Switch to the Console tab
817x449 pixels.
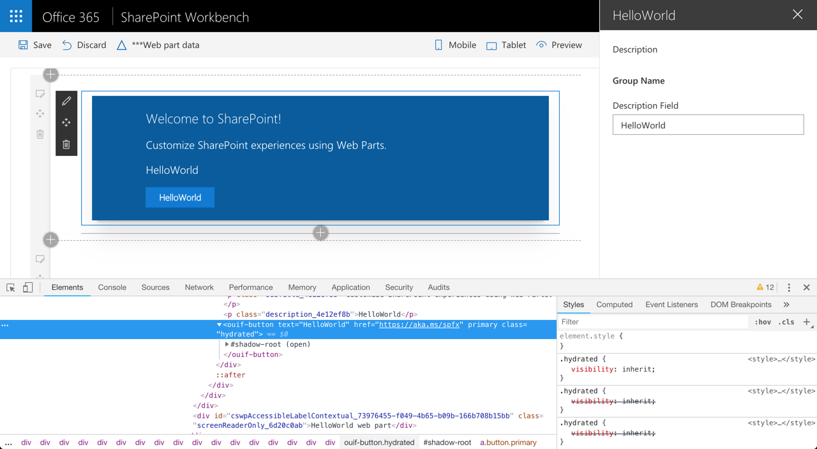pyautogui.click(x=112, y=287)
